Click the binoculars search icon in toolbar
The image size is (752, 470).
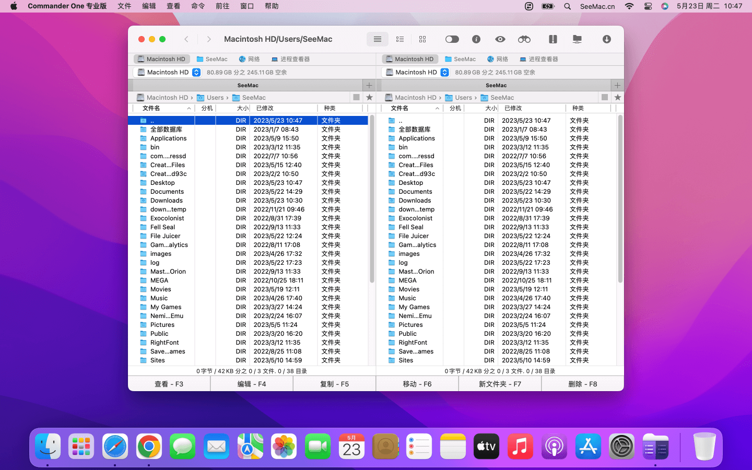click(x=524, y=39)
